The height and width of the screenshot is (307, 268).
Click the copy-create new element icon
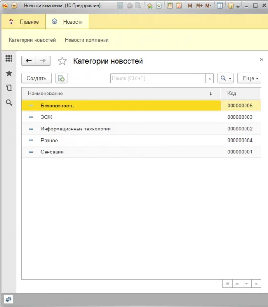coord(61,78)
